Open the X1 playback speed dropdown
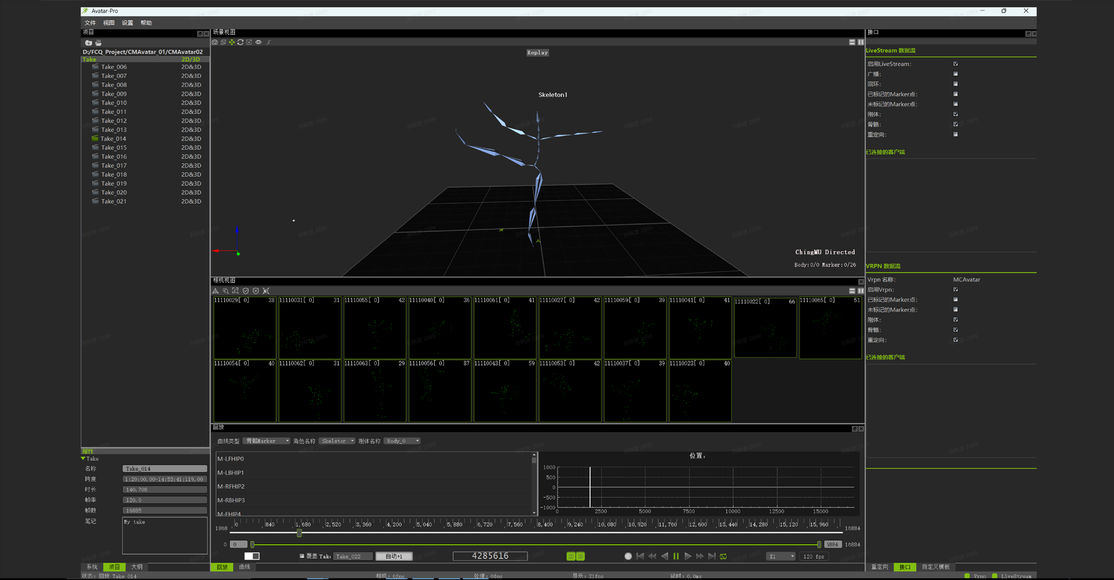The image size is (1114, 580). (x=780, y=557)
